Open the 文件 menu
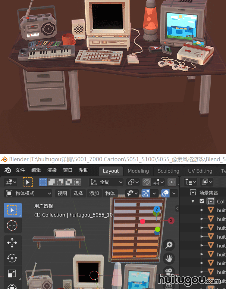Viewport: 226px width, 289px height. click(x=20, y=170)
